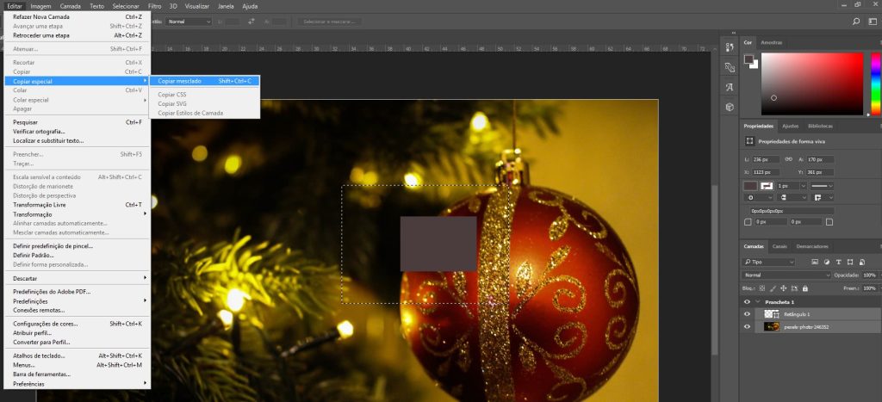Toggle visibility of Prancheta 1 artboard
This screenshot has width=882, height=402.
747,302
